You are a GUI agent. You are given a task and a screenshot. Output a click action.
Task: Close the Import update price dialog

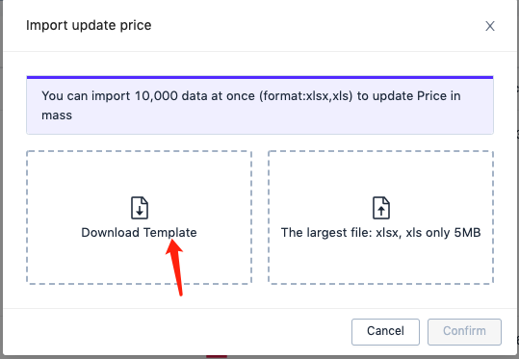coord(490,26)
